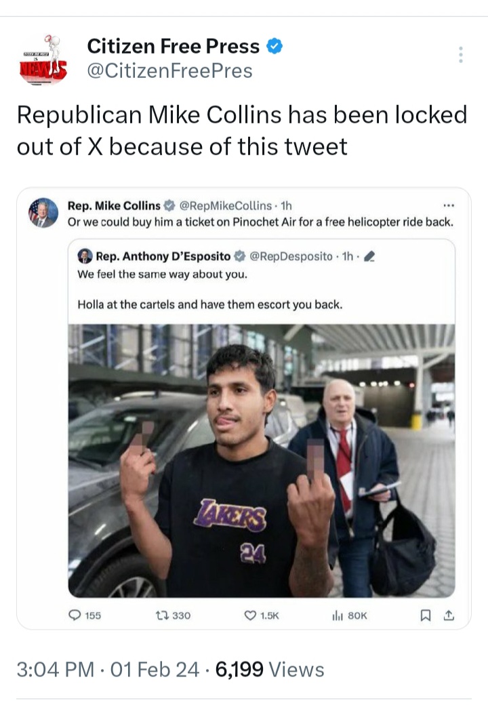This screenshot has height=709, width=488.
Task: Click the 3:04 PM · 01 Feb 24 timestamp
Action: [108, 669]
